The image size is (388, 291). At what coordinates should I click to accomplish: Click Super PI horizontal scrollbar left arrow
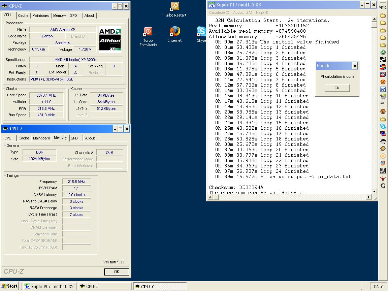click(x=210, y=197)
